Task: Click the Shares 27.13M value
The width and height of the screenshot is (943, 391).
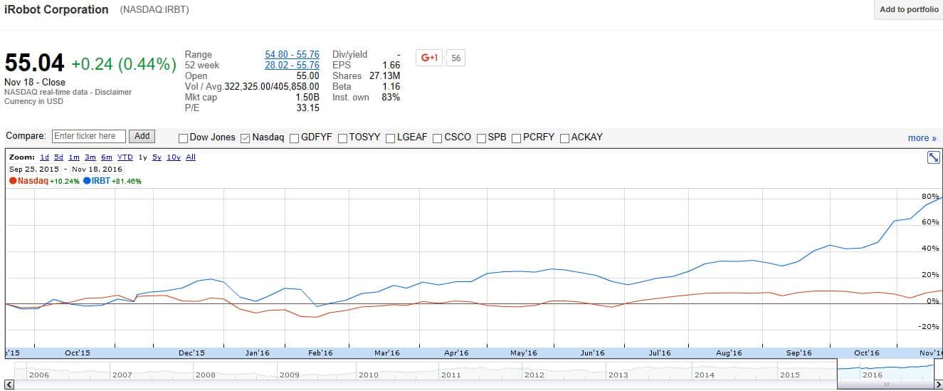Action: (385, 75)
